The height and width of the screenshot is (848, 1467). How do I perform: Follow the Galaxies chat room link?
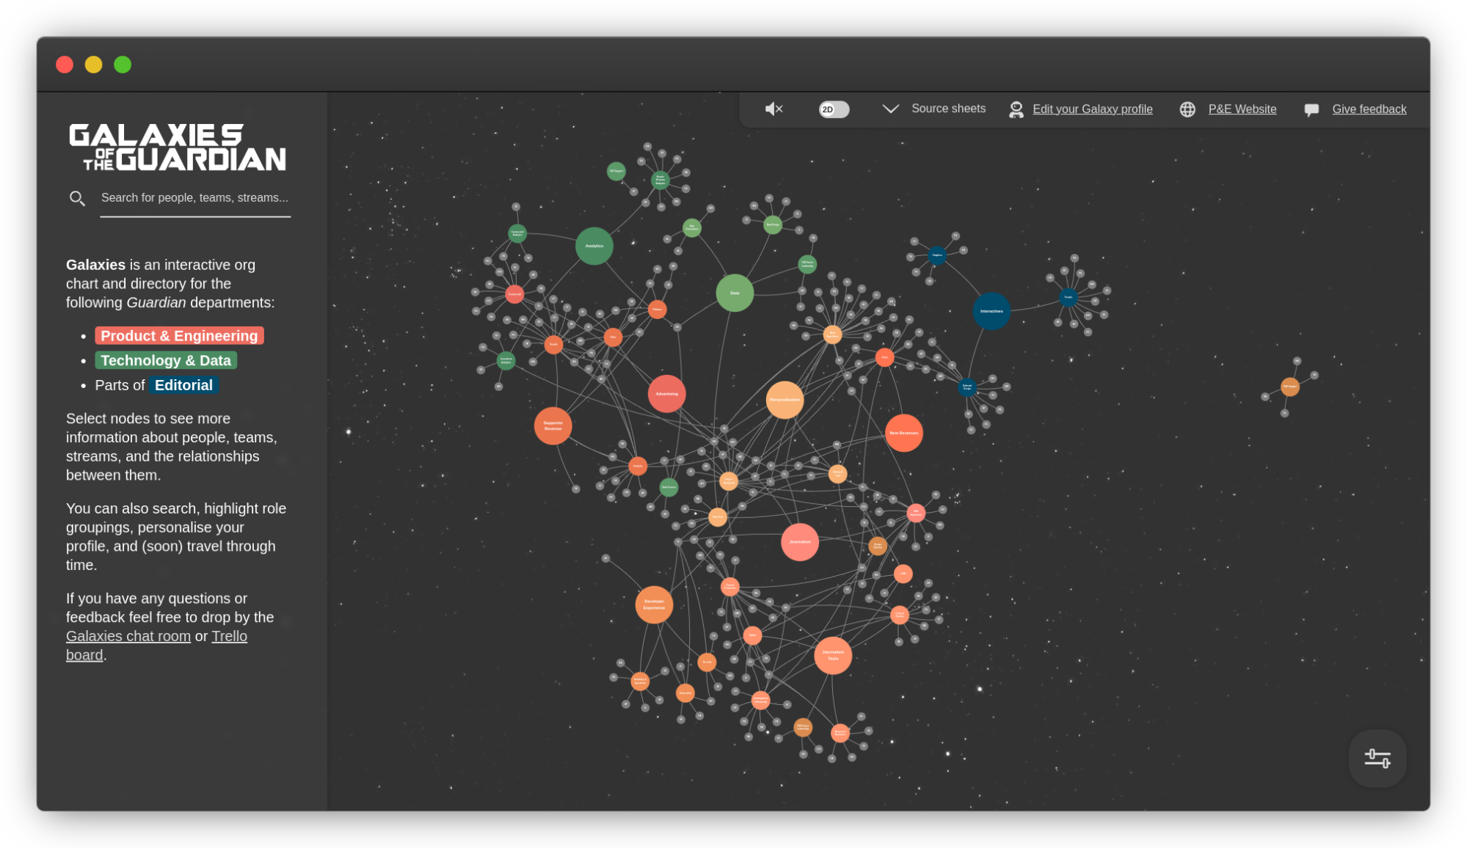click(128, 635)
